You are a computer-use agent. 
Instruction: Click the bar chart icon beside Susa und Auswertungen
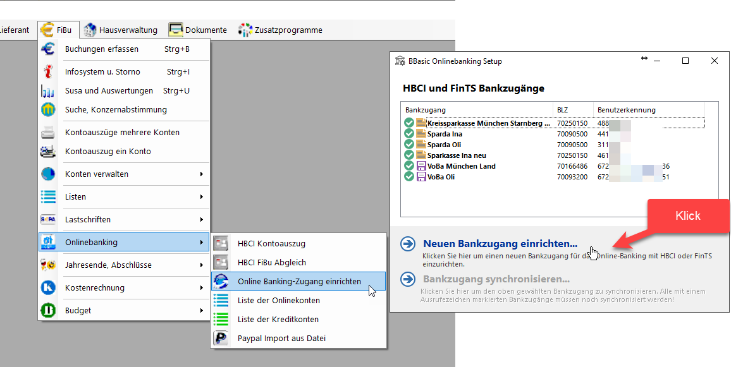[48, 91]
